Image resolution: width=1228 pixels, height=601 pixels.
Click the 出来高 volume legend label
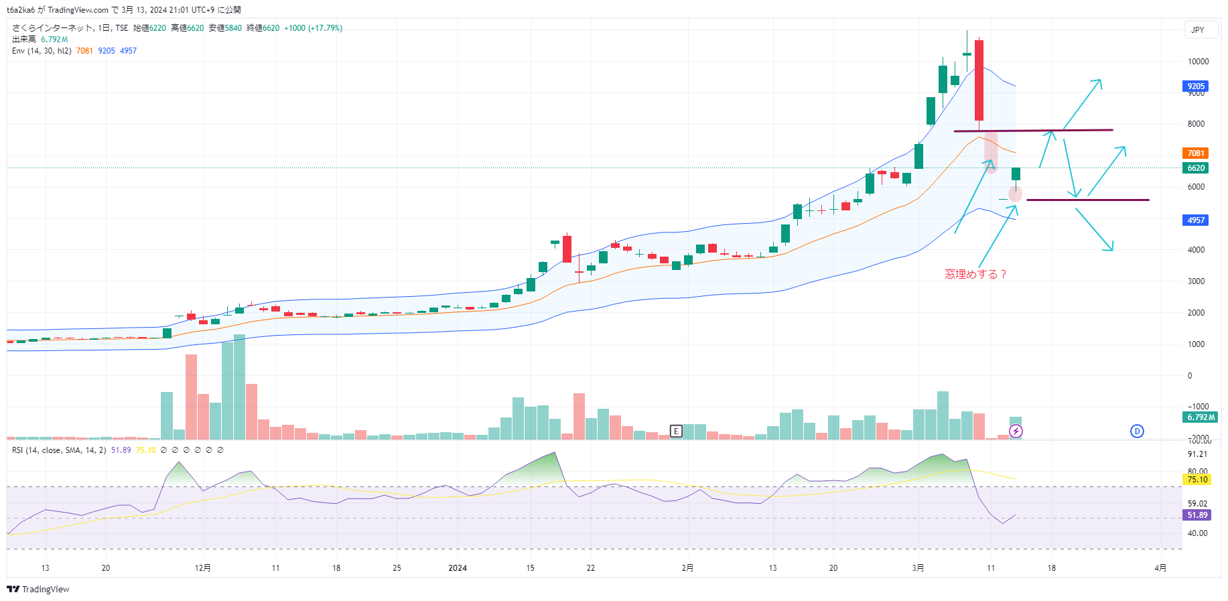pyautogui.click(x=24, y=40)
